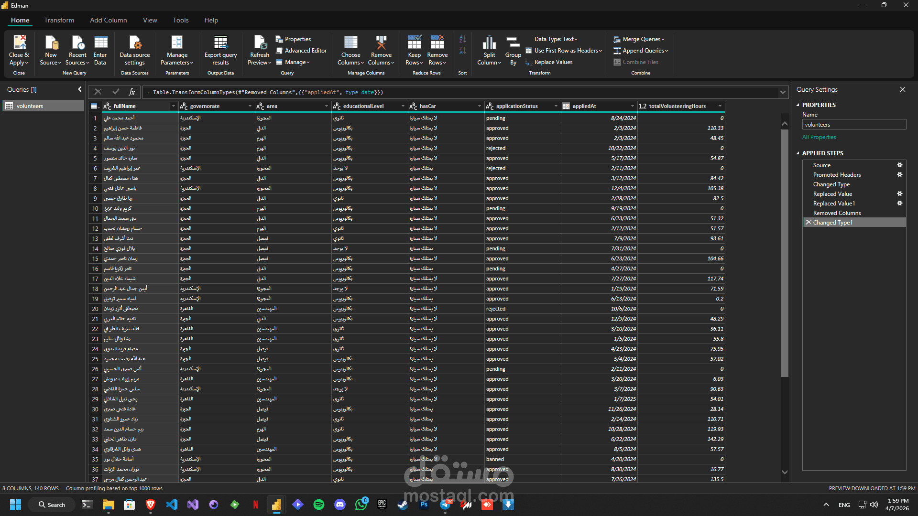Click the Split Column icon
Screen dimensions: 918x516
(x=489, y=43)
